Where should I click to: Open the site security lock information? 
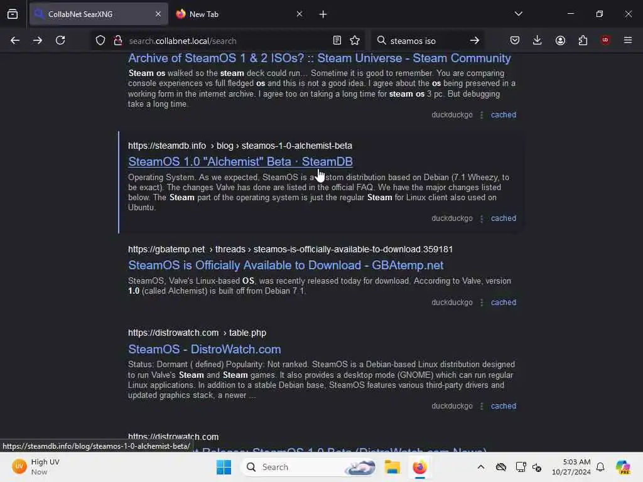(x=118, y=40)
